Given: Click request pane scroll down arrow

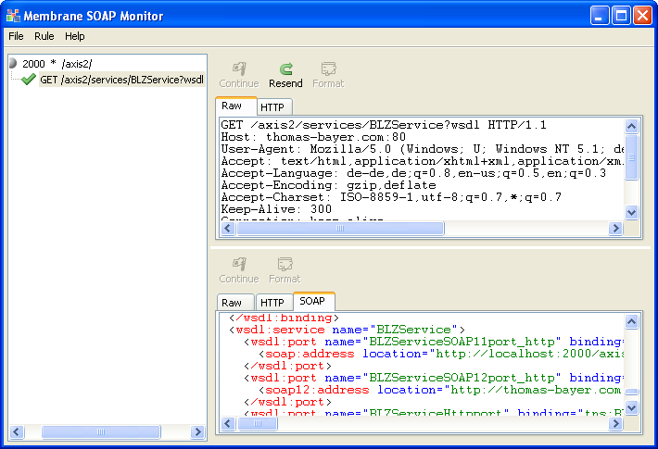Looking at the screenshot, I should pos(631,213).
